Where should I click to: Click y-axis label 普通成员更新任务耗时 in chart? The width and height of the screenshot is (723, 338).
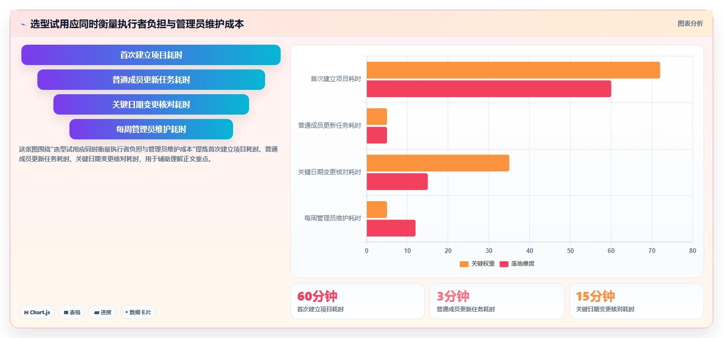330,125
